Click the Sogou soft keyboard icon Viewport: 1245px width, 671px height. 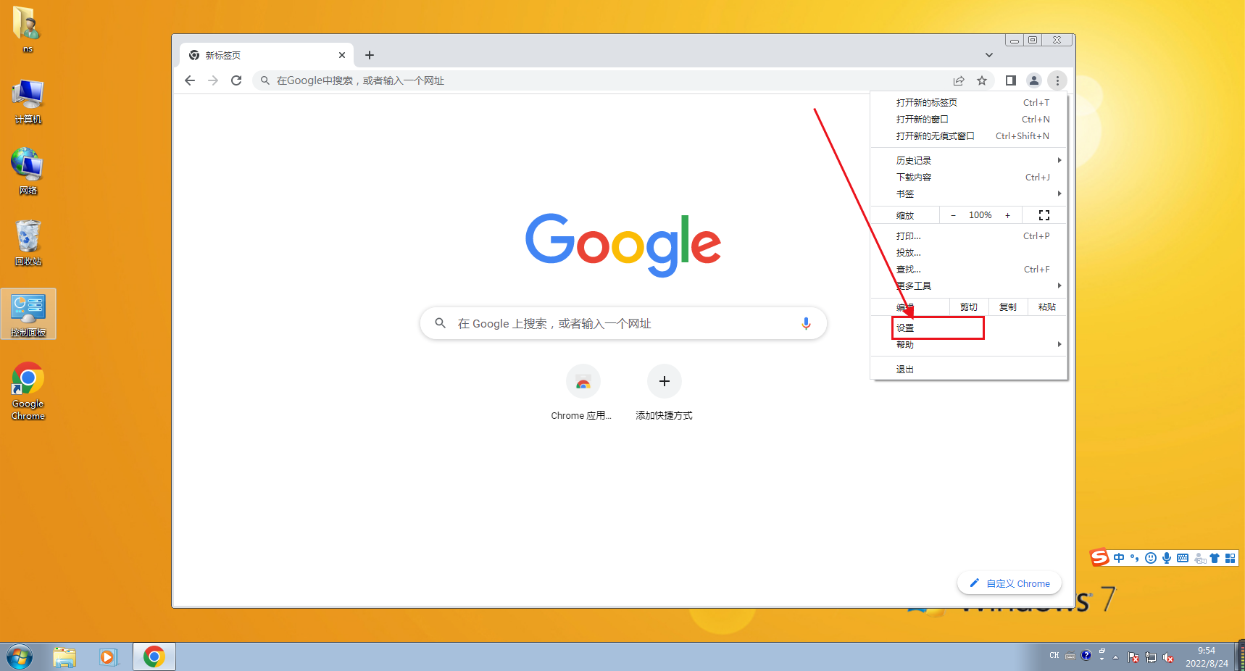coord(1183,558)
